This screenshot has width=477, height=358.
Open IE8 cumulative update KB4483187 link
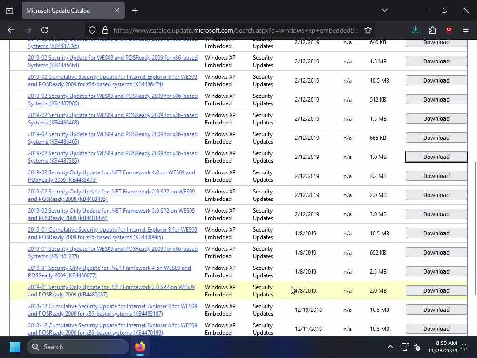113,310
